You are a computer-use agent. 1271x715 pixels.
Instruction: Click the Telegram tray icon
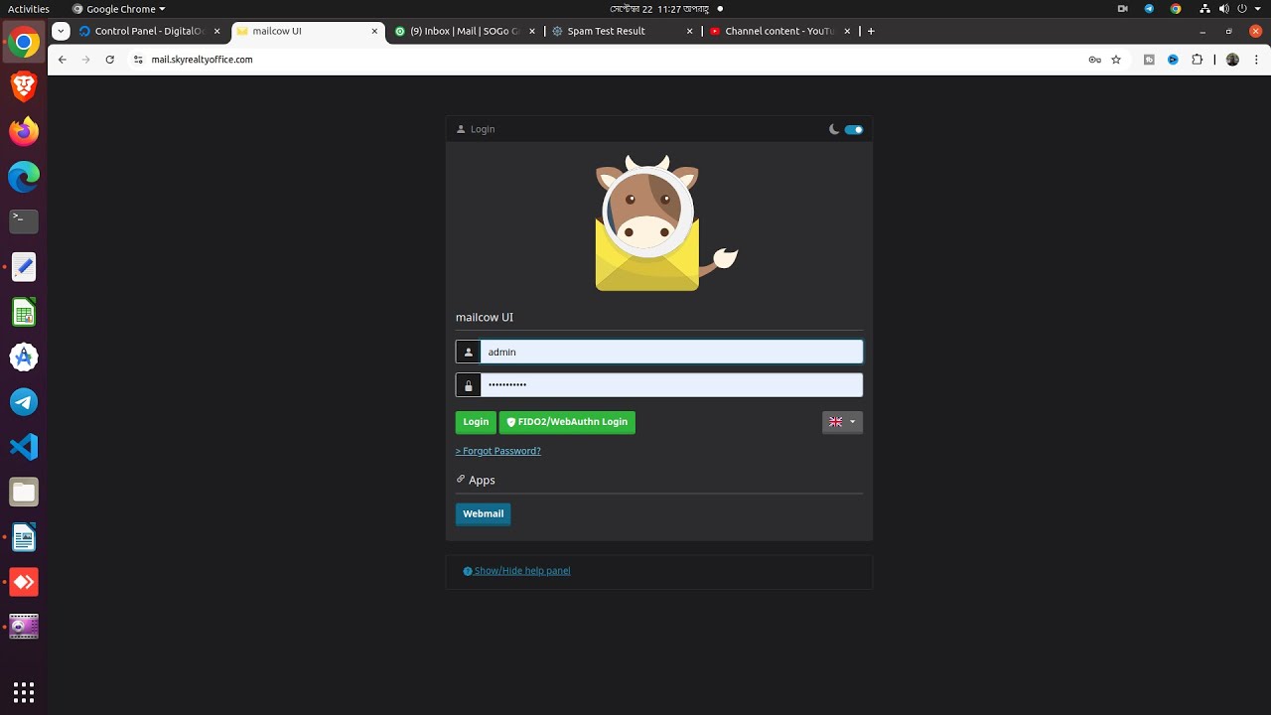pos(1149,9)
